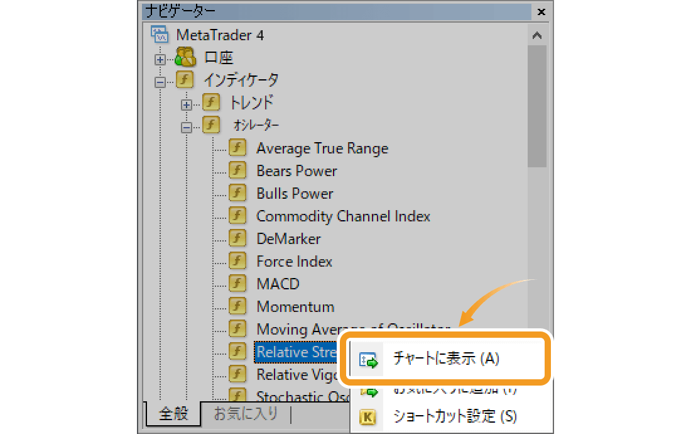Click the Force Index indicator icon
The width and height of the screenshot is (691, 434).
pos(237,260)
